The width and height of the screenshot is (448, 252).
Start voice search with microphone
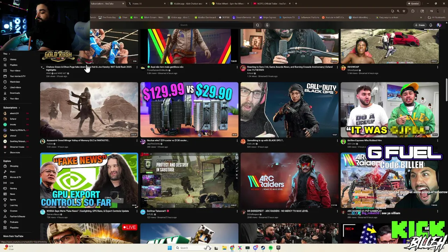coord(267,25)
